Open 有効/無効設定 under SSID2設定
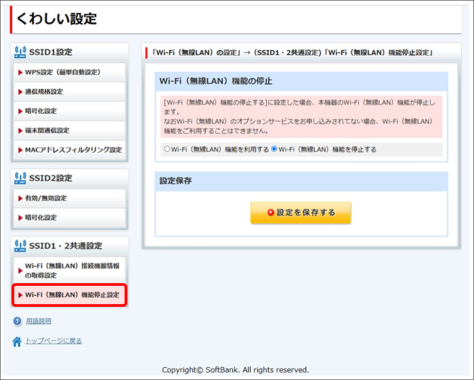Image resolution: width=474 pixels, height=380 pixels. (70, 198)
